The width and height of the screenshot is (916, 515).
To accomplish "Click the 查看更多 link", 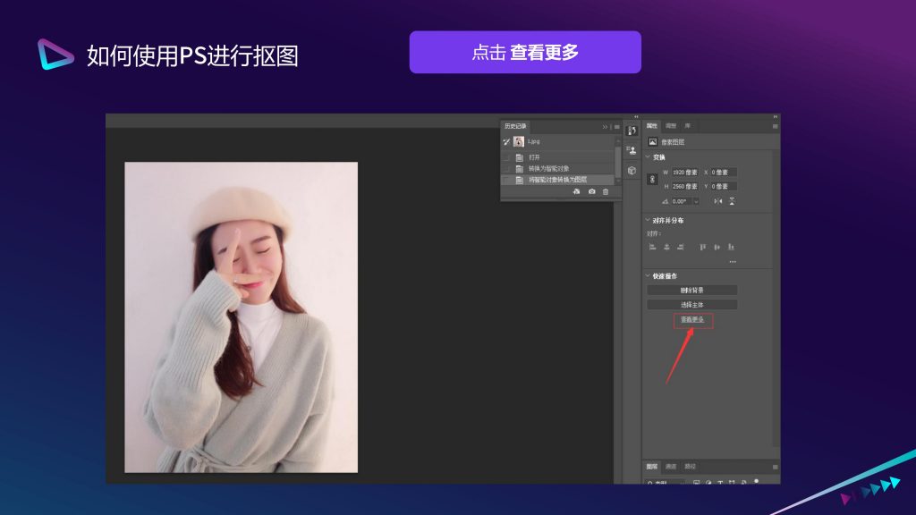I will tap(692, 319).
